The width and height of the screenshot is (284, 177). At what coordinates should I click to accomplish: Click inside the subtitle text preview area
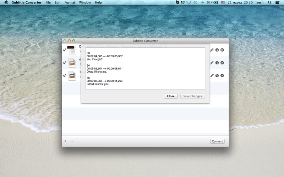pyautogui.click(x=145, y=68)
